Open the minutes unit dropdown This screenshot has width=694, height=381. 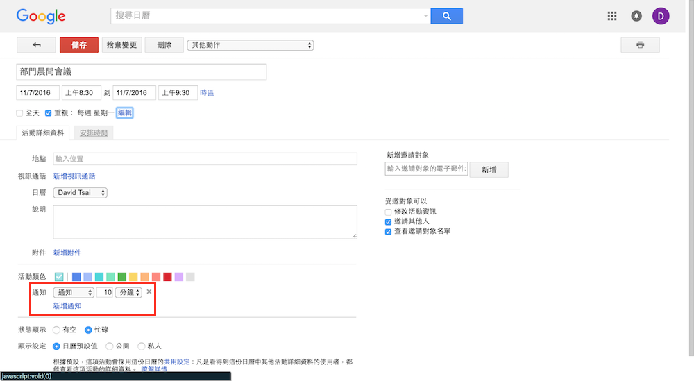click(128, 293)
